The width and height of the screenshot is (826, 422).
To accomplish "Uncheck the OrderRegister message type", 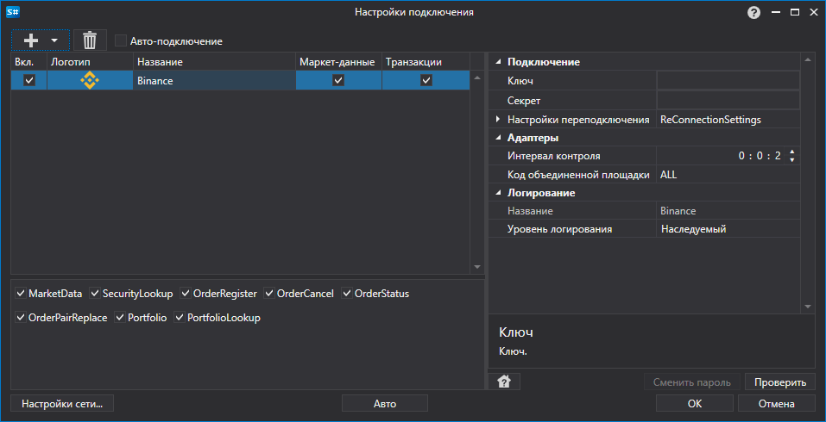I will [186, 294].
